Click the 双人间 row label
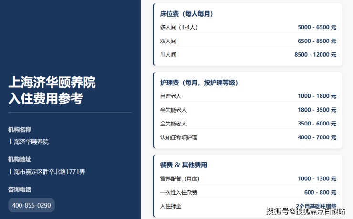The height and width of the screenshot is (219, 353). click(168, 41)
